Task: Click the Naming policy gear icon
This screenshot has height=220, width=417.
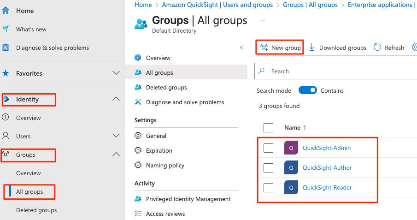Action: click(138, 165)
